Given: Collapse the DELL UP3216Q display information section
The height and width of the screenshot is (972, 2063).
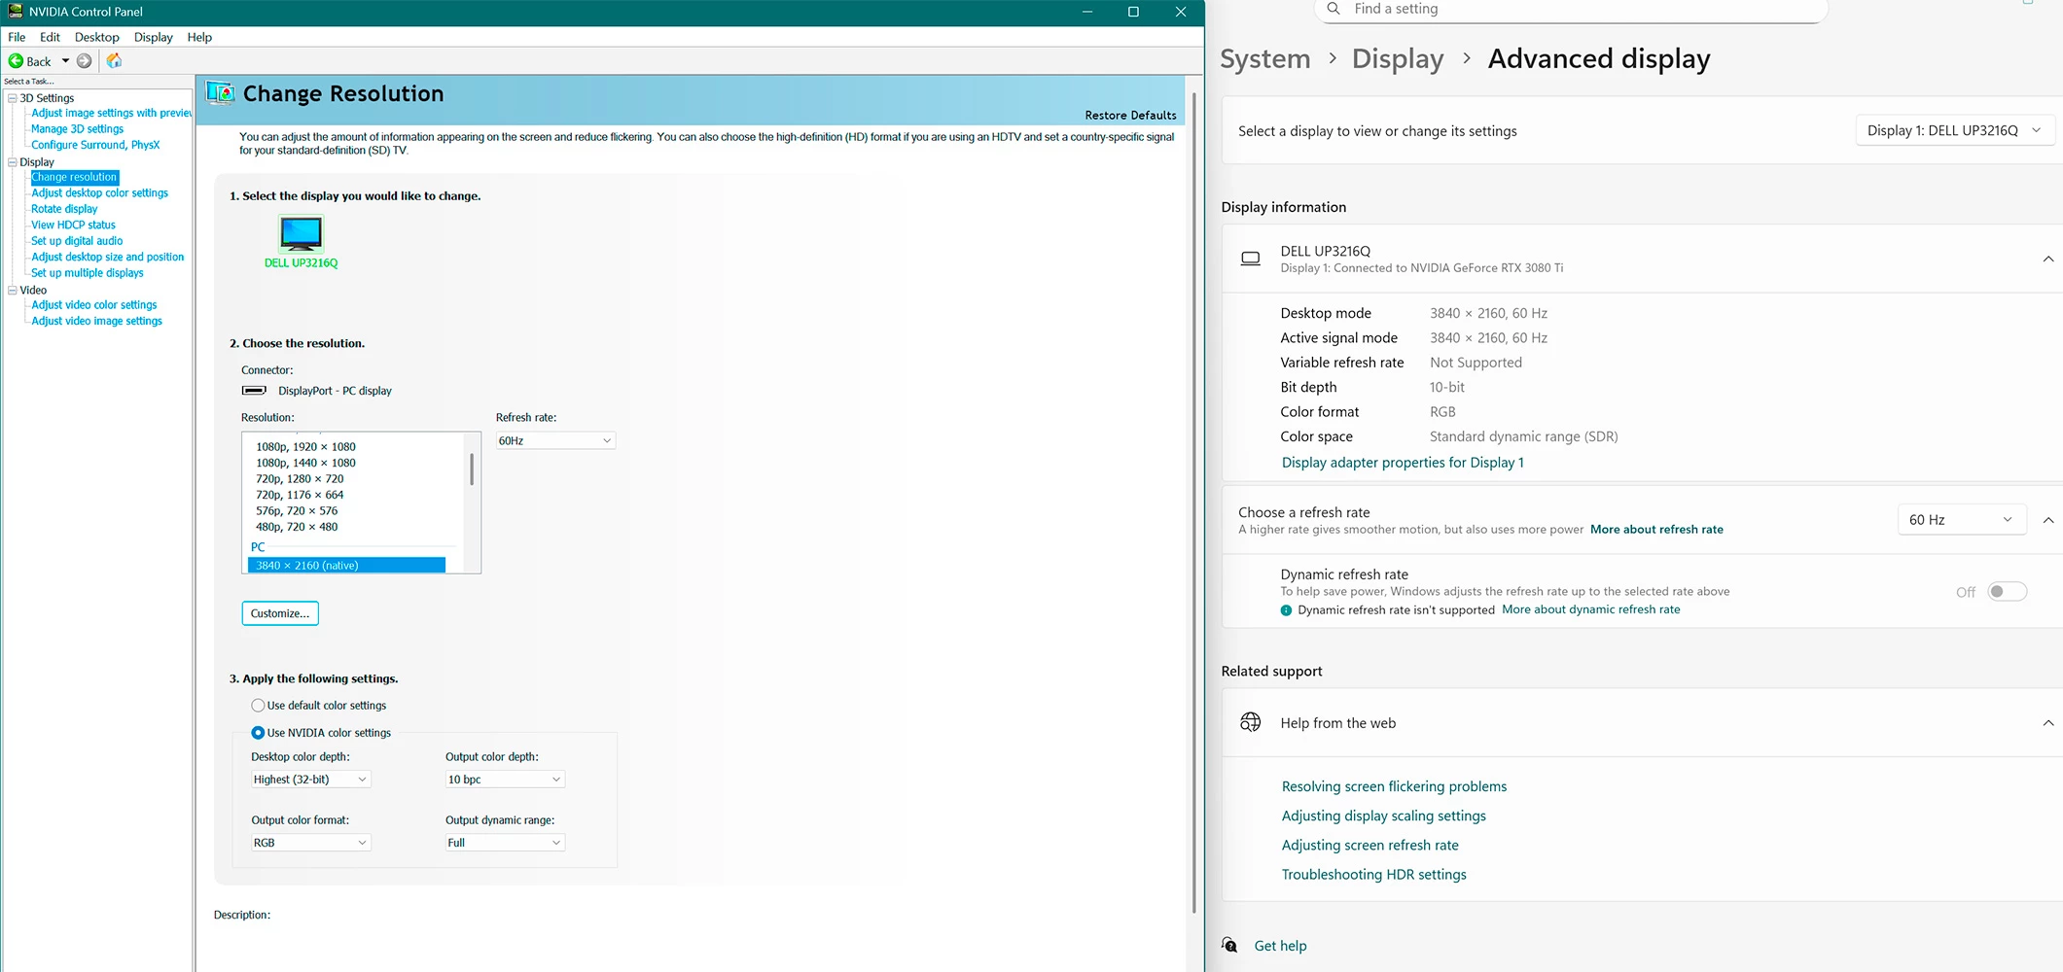Looking at the screenshot, I should point(2048,259).
